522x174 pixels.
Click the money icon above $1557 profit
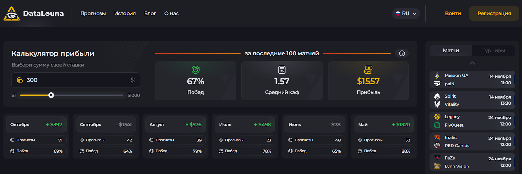pyautogui.click(x=368, y=70)
